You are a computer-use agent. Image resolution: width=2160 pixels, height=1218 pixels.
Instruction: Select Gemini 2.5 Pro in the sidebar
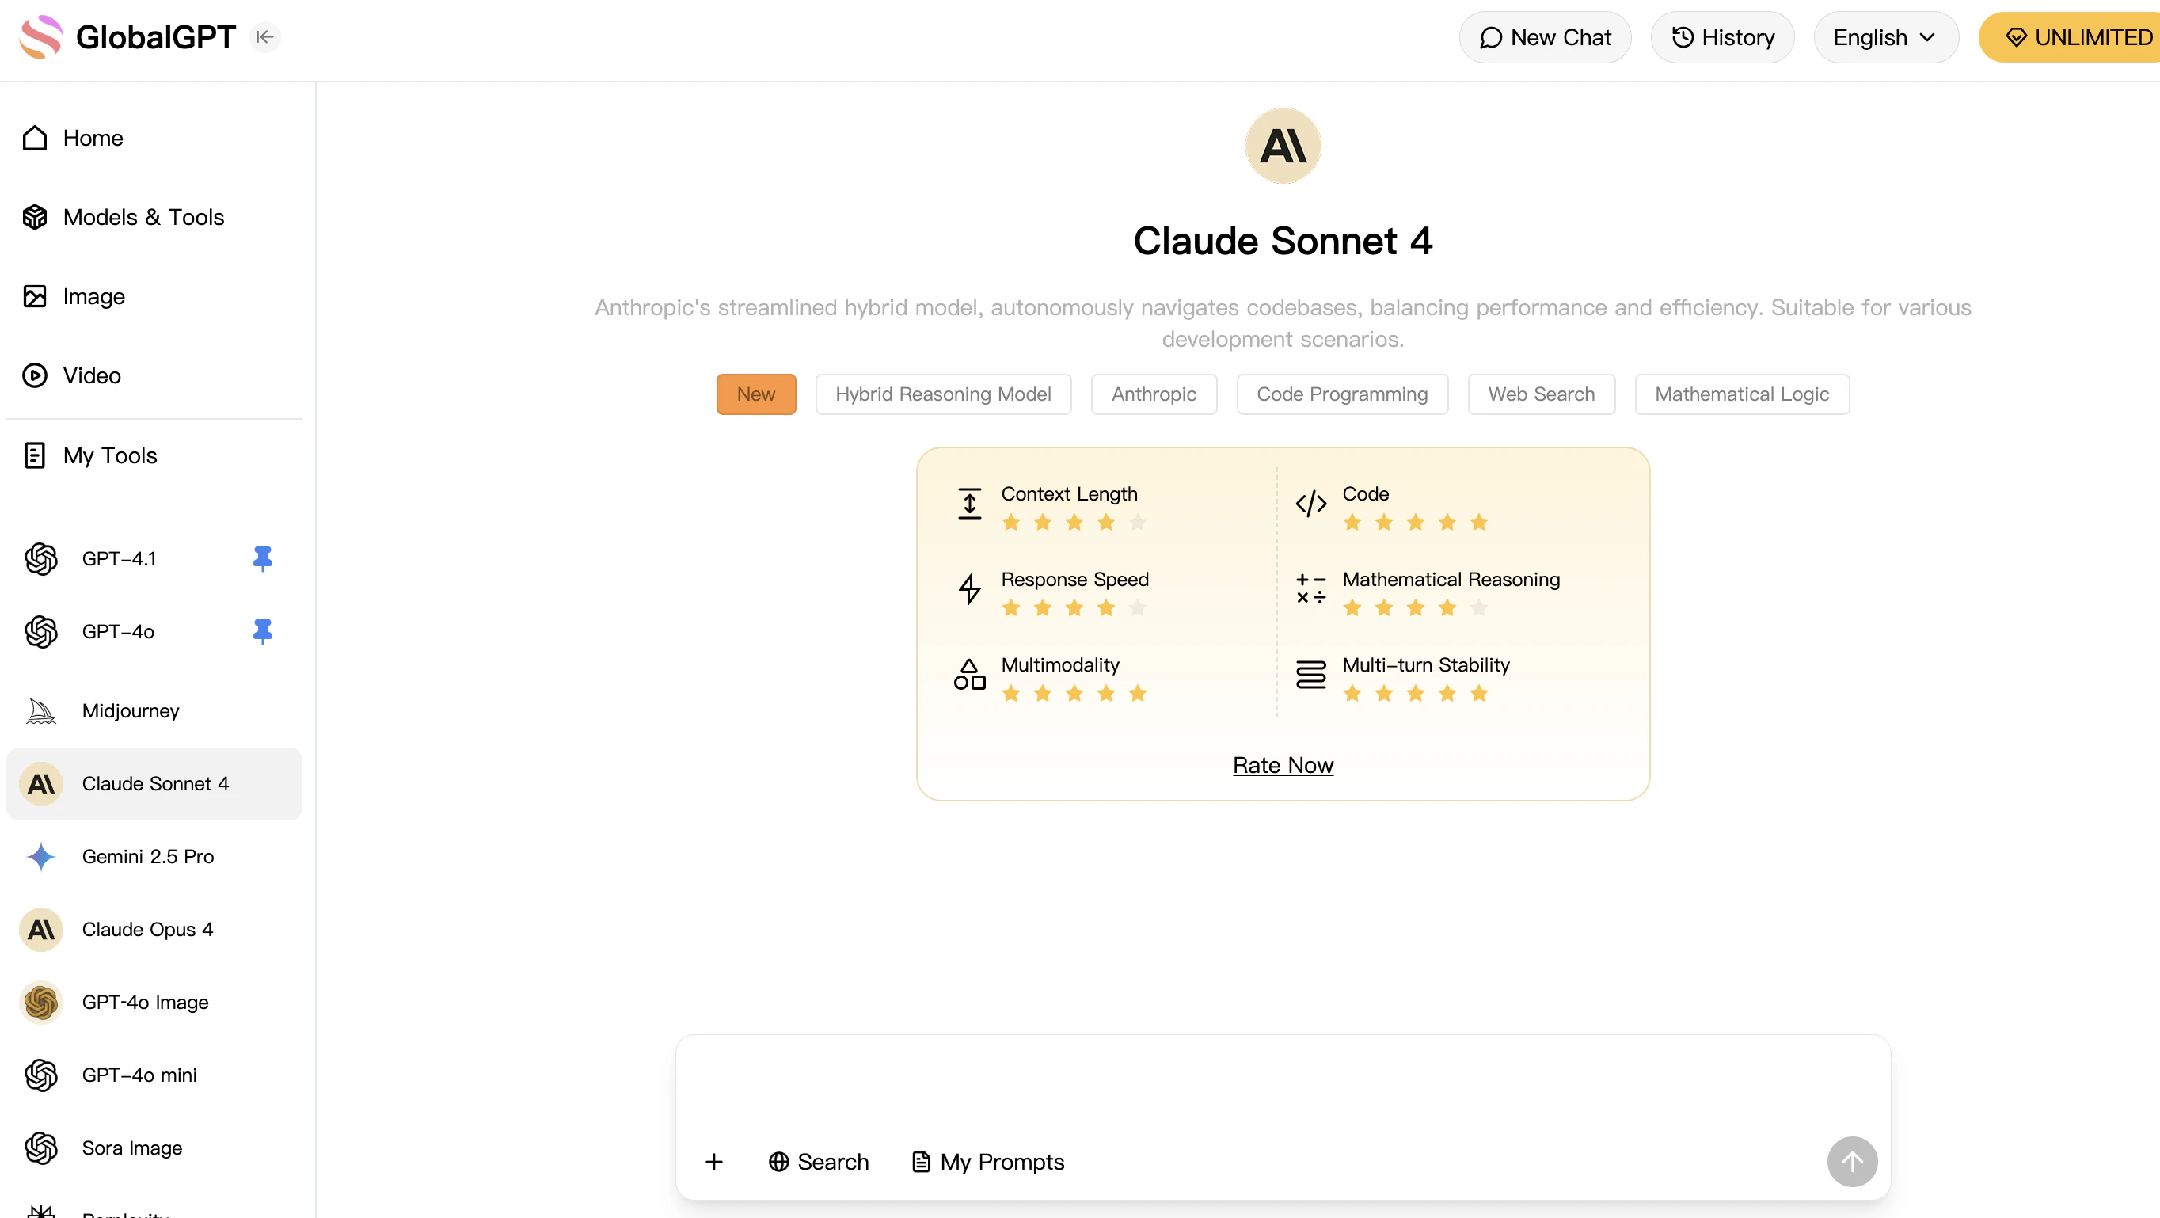click(x=147, y=856)
